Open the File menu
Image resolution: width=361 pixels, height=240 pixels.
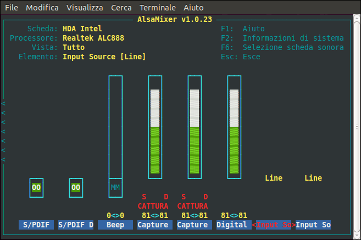(12, 8)
